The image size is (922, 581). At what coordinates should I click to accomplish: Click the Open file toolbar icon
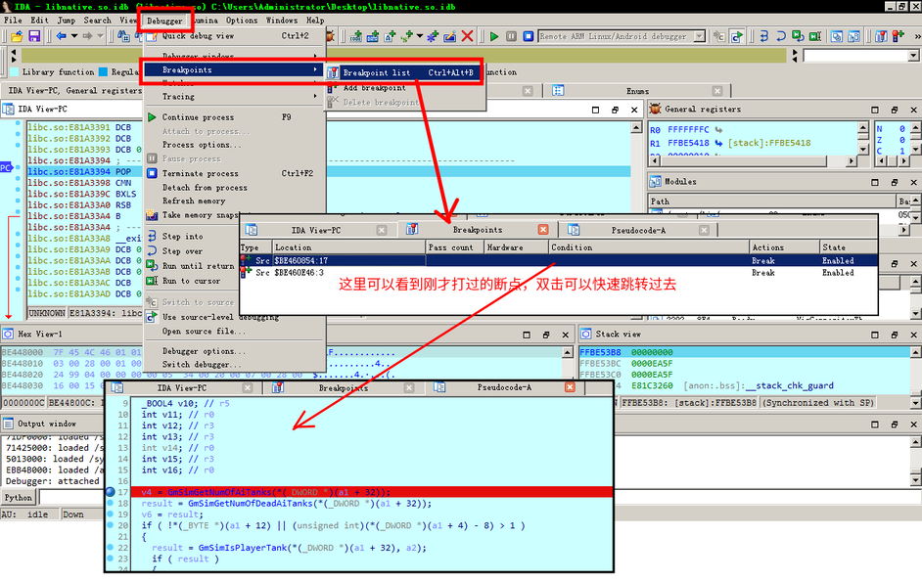(17, 36)
